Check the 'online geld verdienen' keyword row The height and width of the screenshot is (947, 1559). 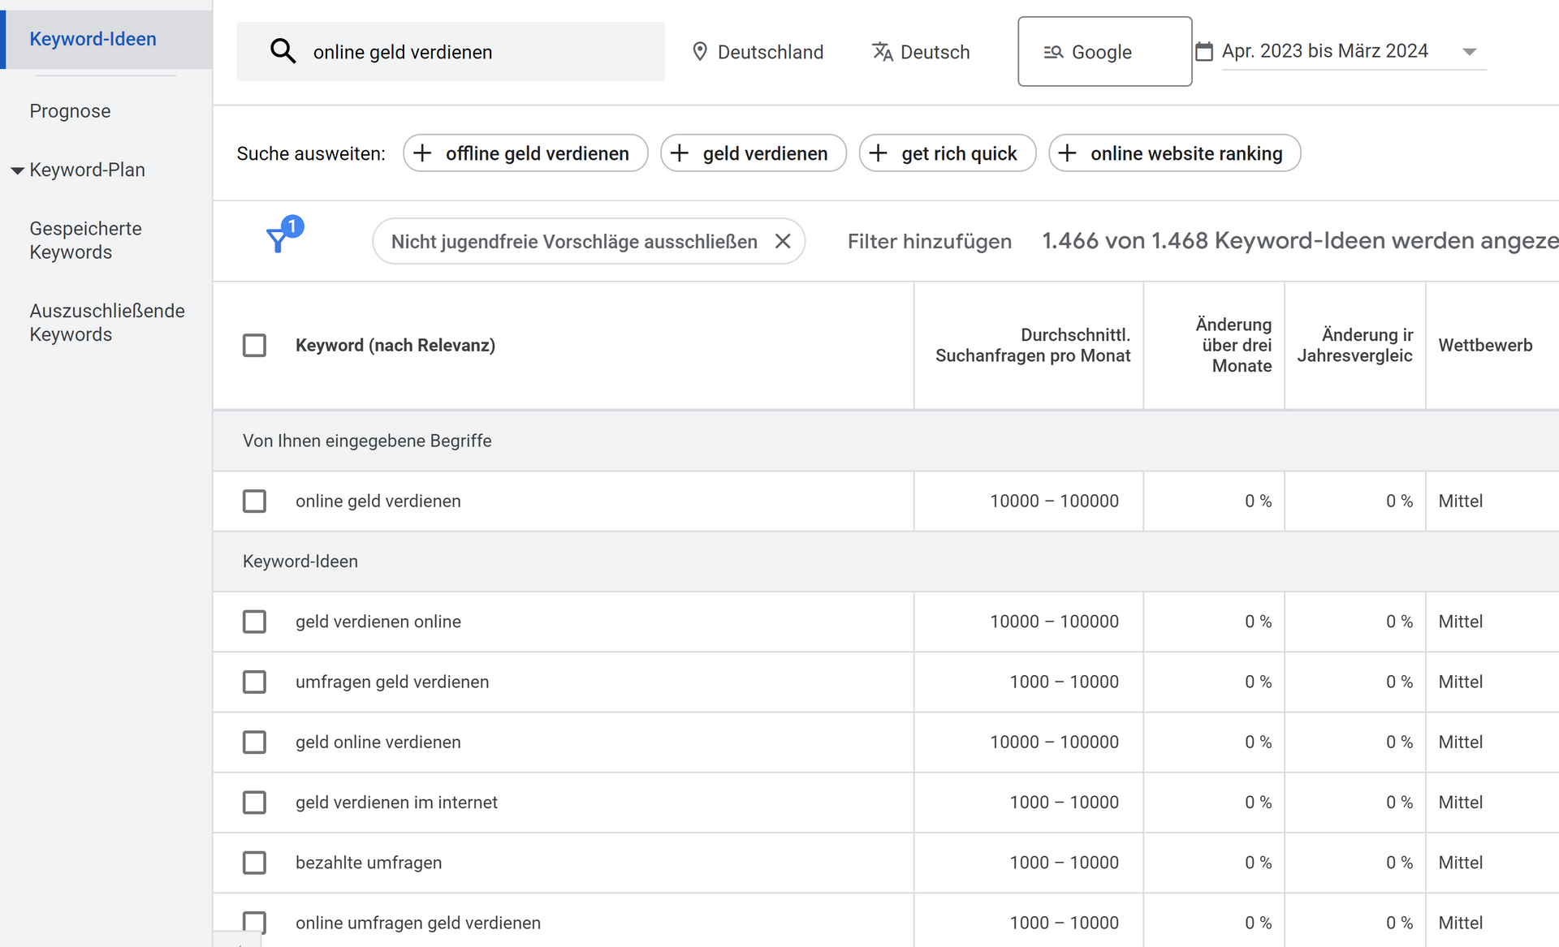(x=254, y=501)
